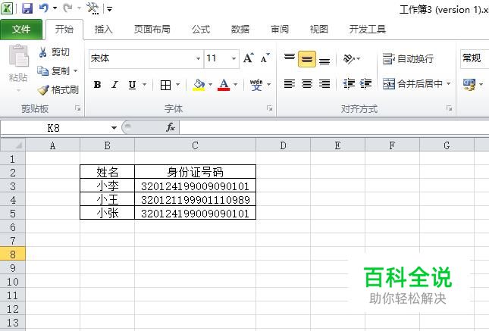489x331 pixels.
Task: Click the Paste clipboard icon
Action: click(x=18, y=56)
